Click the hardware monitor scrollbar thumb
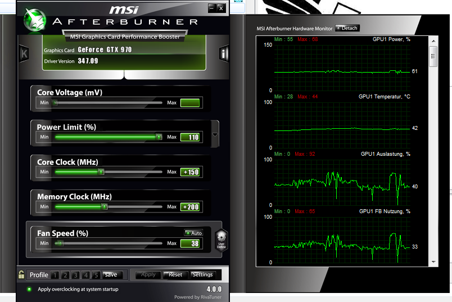This screenshot has height=302, width=452. (433, 57)
